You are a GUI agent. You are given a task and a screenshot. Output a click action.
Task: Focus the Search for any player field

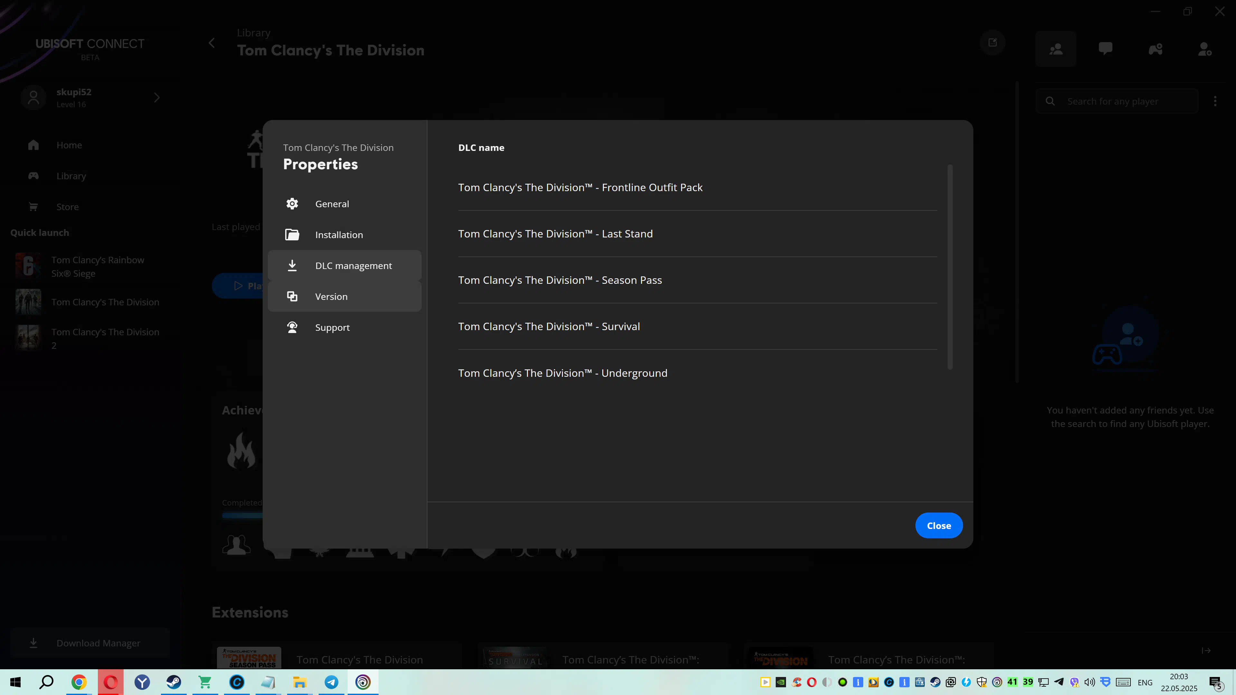(1117, 101)
